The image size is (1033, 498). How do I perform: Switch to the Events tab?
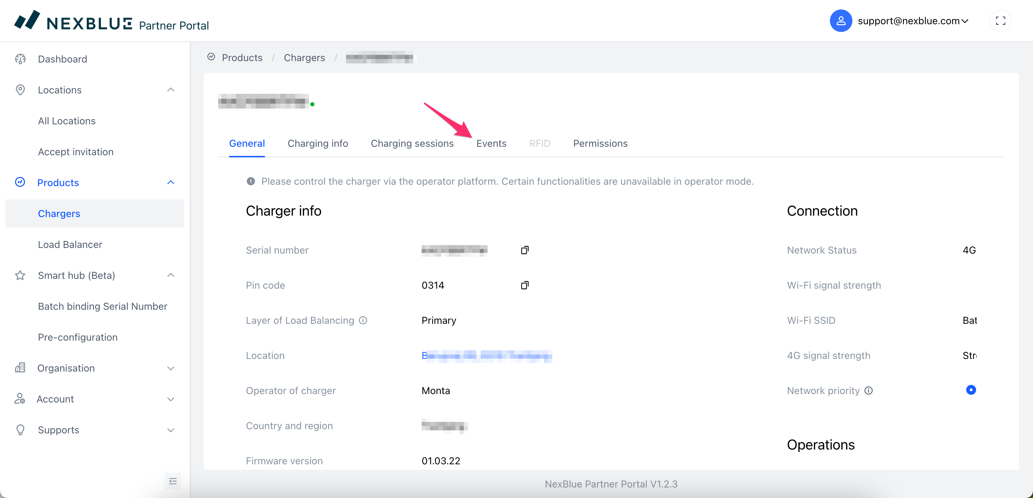[x=491, y=144]
